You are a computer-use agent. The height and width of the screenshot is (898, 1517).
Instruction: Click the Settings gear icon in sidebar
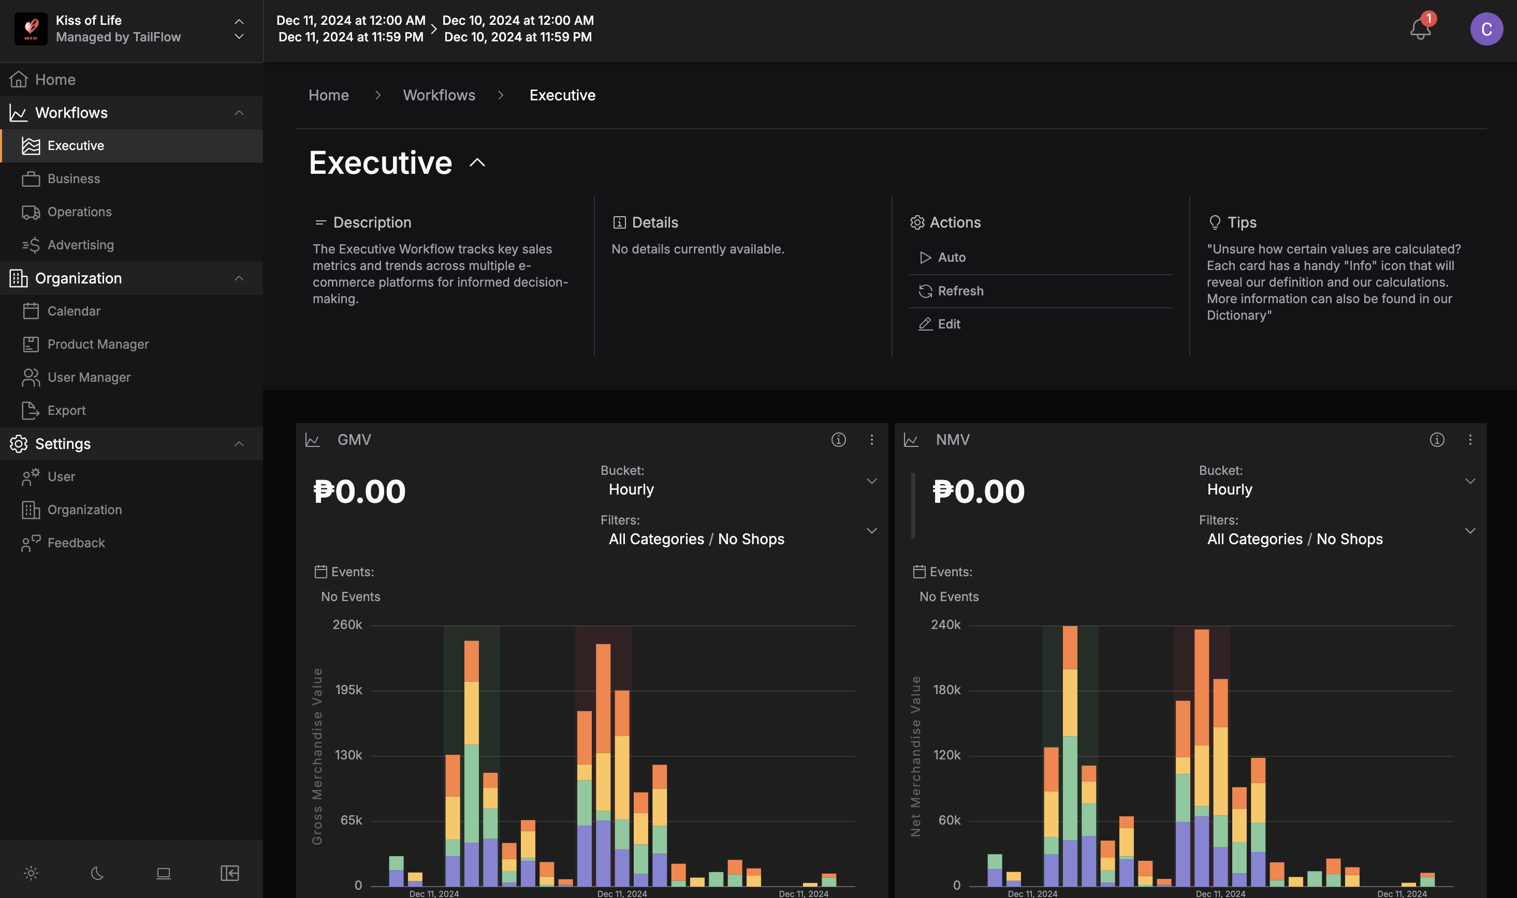pyautogui.click(x=18, y=443)
